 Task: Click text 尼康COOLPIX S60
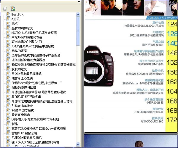[152, 121]
